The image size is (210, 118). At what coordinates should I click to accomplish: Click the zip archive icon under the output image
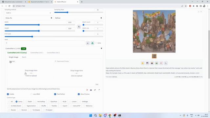pyautogui.click(x=152, y=63)
